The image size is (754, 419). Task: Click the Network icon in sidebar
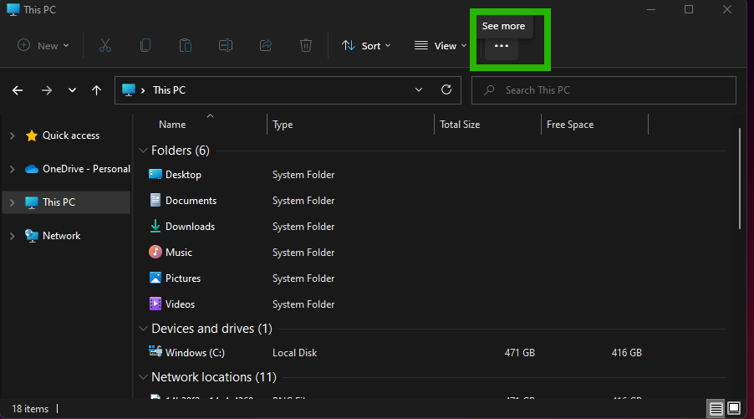pyautogui.click(x=32, y=236)
